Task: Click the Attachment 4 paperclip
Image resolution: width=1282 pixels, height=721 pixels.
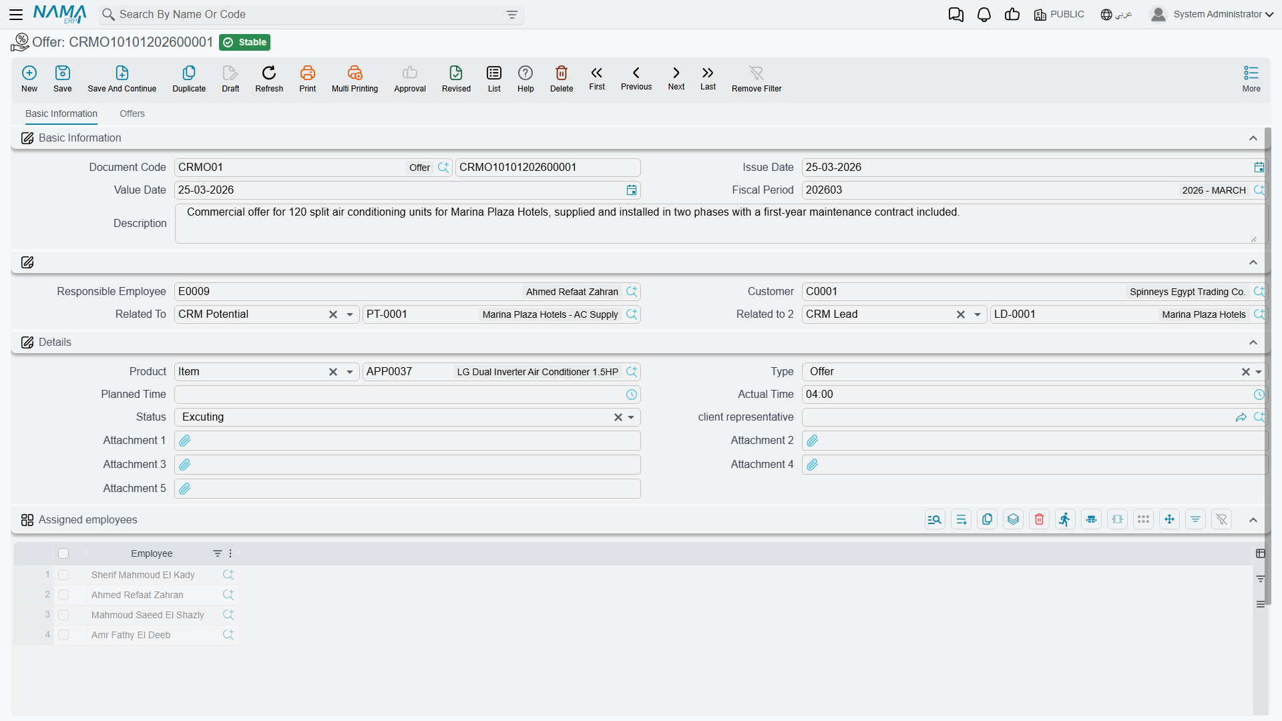Action: [x=813, y=465]
